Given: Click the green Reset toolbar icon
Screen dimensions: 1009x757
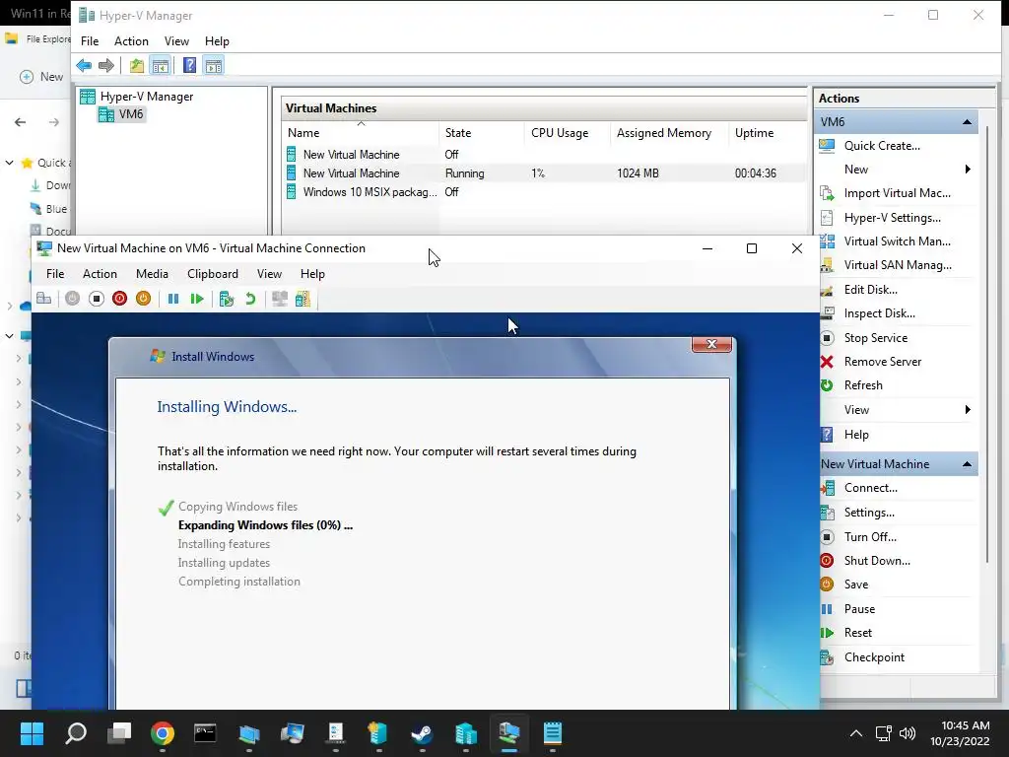Looking at the screenshot, I should [197, 299].
